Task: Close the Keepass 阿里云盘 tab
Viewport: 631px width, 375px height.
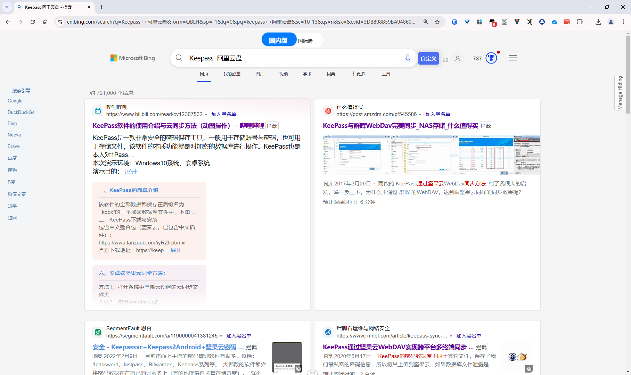Action: point(89,7)
